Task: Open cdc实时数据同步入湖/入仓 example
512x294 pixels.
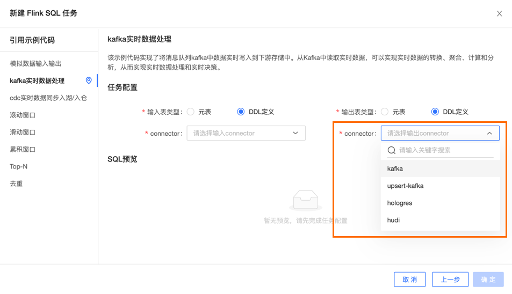Action: 49,98
